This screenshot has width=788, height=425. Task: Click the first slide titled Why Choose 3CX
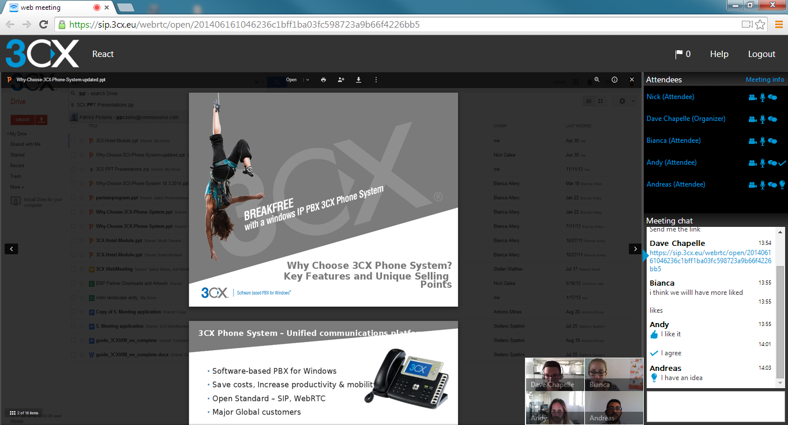tap(324, 200)
